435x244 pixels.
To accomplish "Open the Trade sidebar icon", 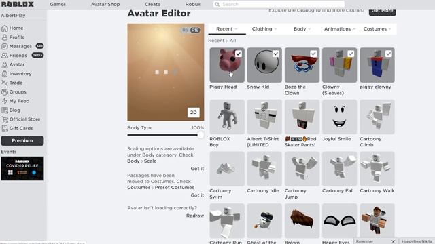I will (5, 83).
